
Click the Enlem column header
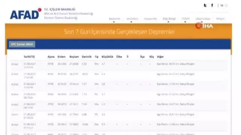tap(61, 57)
